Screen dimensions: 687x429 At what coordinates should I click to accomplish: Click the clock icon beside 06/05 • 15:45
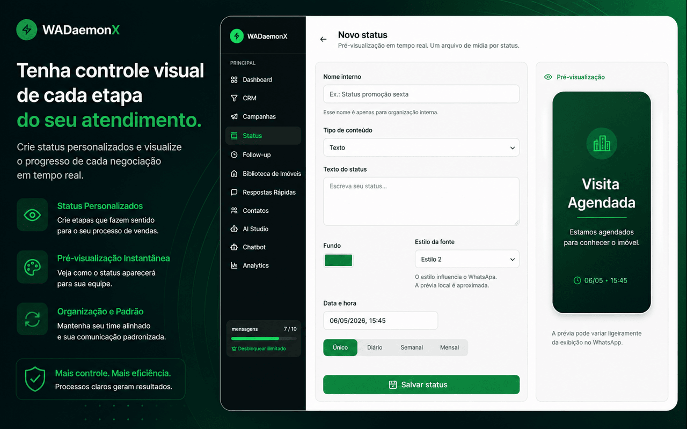click(x=578, y=280)
